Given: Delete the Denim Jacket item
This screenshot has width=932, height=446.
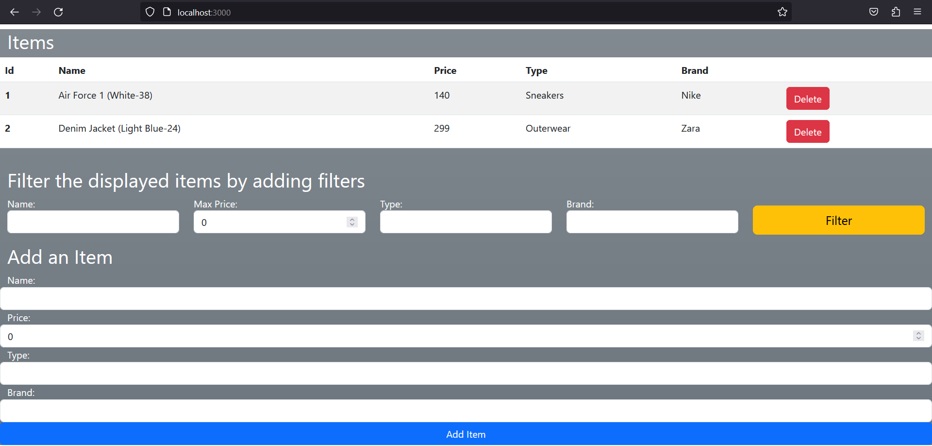Looking at the screenshot, I should [x=807, y=131].
